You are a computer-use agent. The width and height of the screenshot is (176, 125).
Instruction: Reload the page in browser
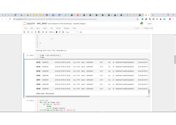(x=10, y=19)
